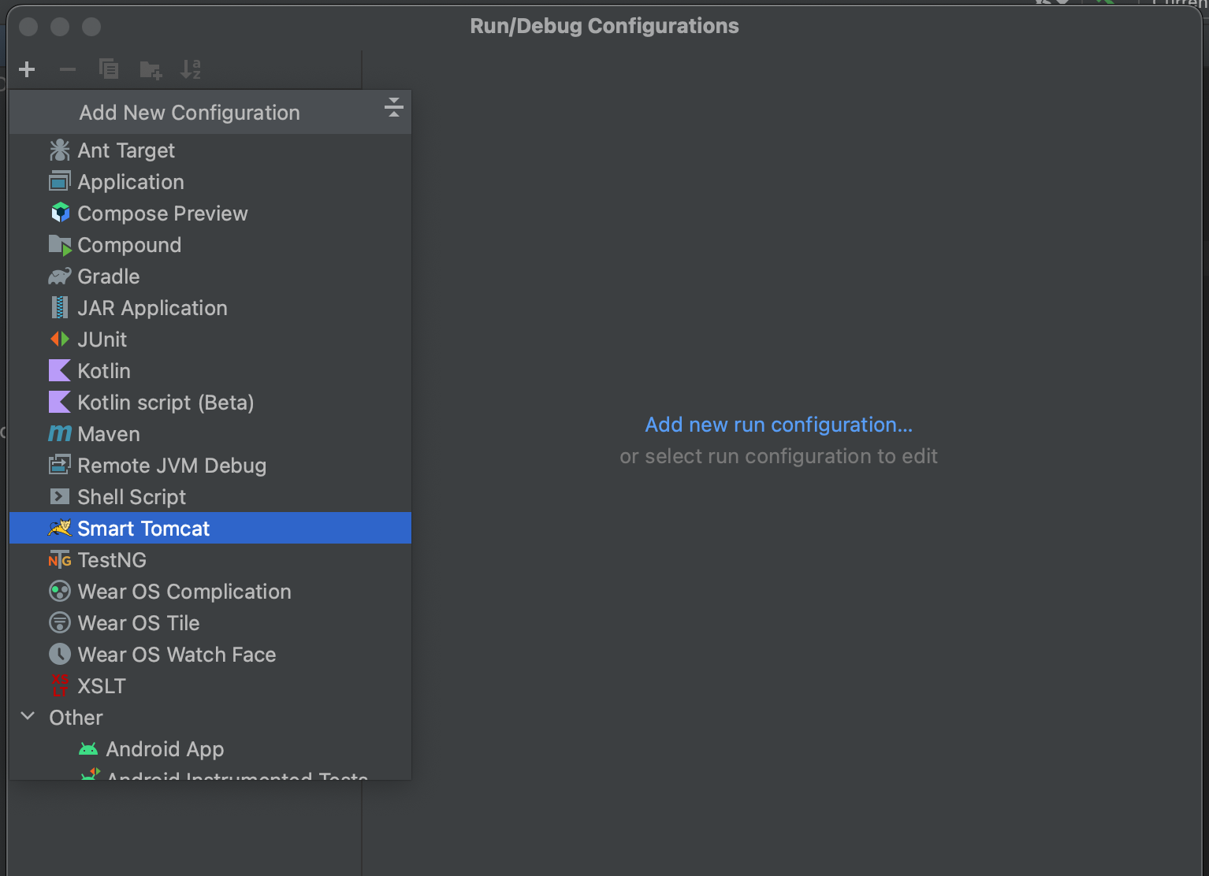Viewport: 1209px width, 876px height.
Task: Select Android App under Other
Action: click(165, 749)
